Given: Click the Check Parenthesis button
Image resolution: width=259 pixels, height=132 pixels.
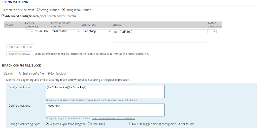Looking at the screenshot, I should click(19, 54).
